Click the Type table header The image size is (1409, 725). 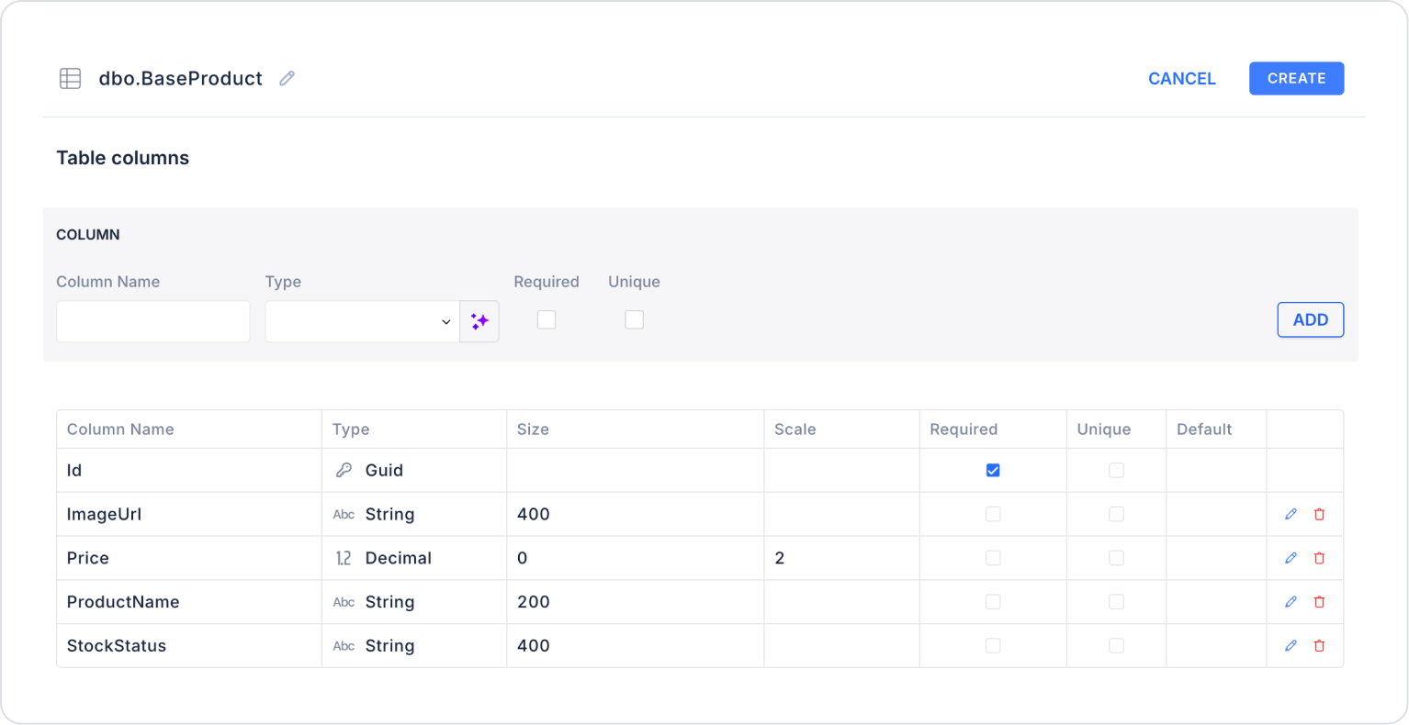click(x=351, y=429)
